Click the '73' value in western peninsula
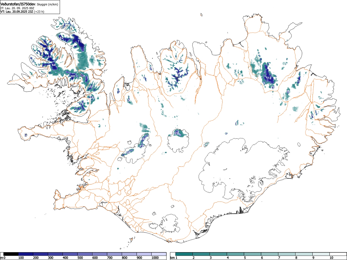The height and width of the screenshot is (260, 347). 81,104
